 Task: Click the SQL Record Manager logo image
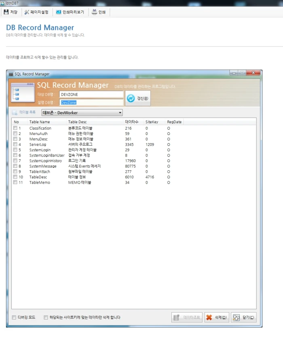pyautogui.click(x=23, y=92)
